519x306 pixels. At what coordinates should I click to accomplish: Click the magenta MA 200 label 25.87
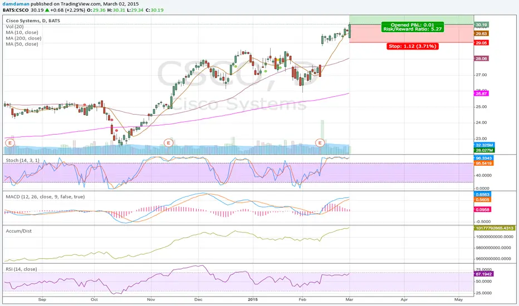(x=482, y=93)
